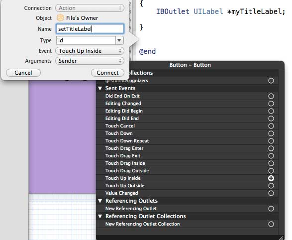
Task: Open the Arguments popup showing Sender
Action: (x=90, y=61)
